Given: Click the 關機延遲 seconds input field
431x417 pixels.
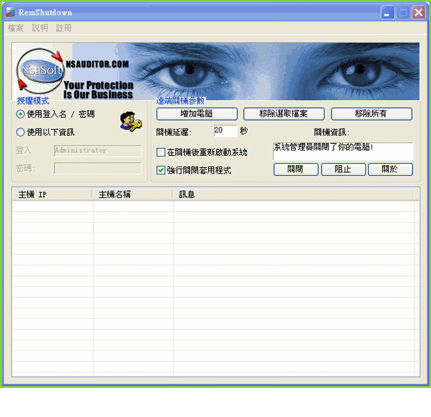Looking at the screenshot, I should coord(225,131).
